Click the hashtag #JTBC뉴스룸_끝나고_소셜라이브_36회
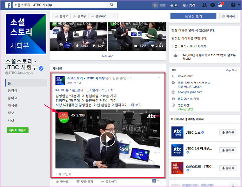Image resolution: width=242 pixels, height=187 pixels. click(85, 90)
